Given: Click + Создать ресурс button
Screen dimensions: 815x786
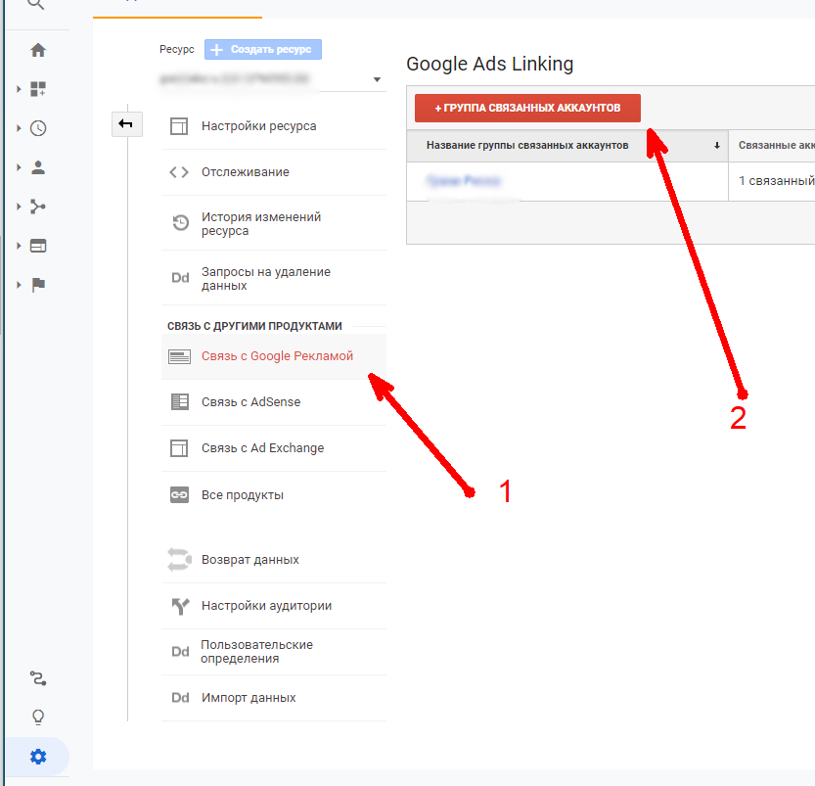Looking at the screenshot, I should click(x=263, y=49).
